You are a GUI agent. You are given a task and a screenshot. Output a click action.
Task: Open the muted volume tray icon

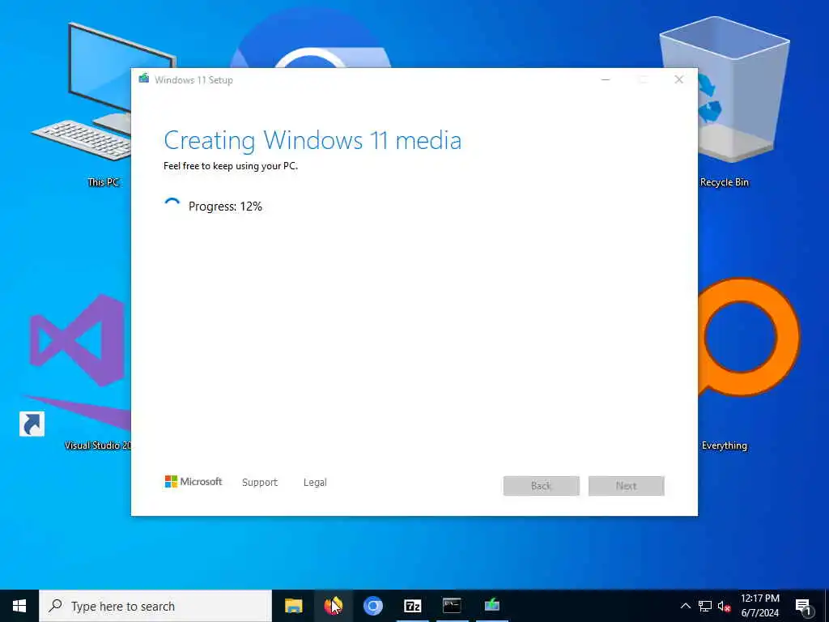coord(724,606)
